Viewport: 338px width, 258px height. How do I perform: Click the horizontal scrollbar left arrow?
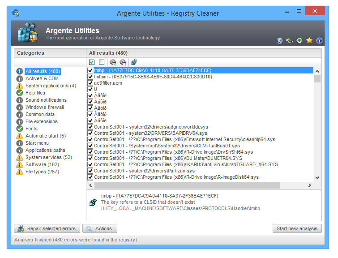tap(90, 185)
